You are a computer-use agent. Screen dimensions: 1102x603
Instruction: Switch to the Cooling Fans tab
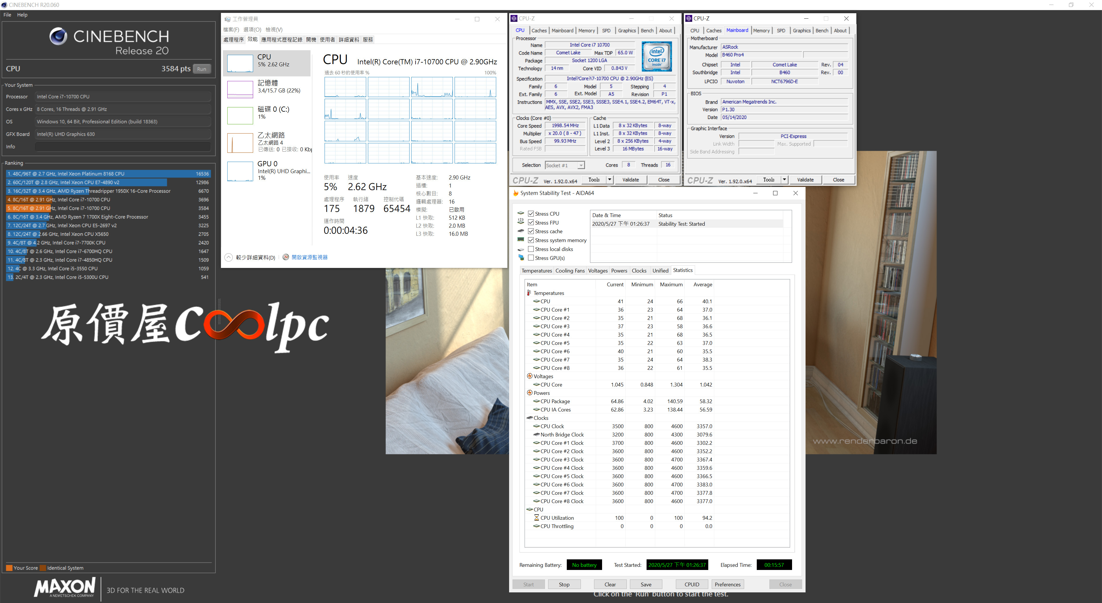pos(570,270)
